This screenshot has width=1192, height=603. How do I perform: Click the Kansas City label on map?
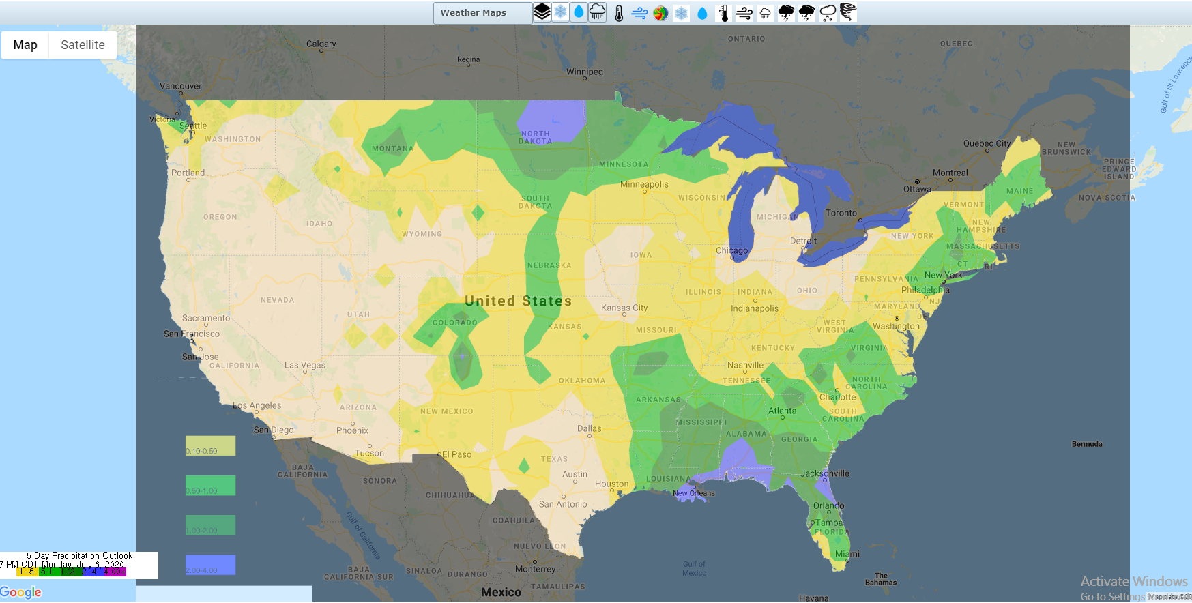624,308
